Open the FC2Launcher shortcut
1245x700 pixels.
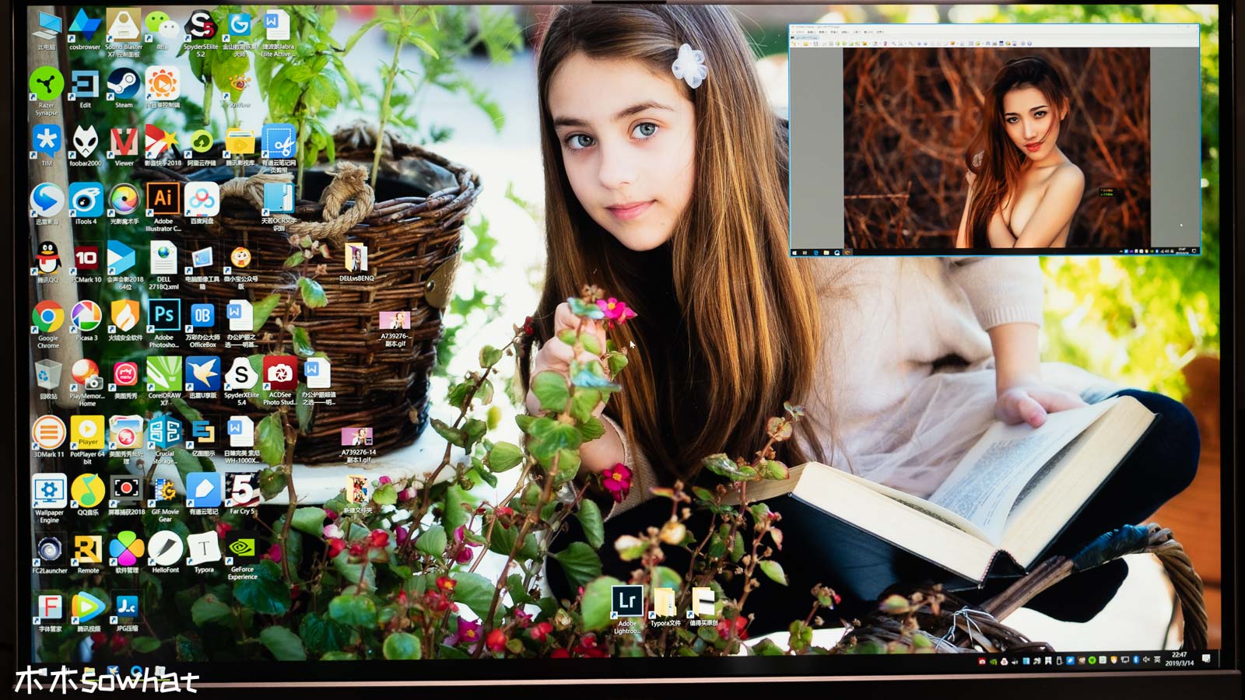click(x=49, y=554)
